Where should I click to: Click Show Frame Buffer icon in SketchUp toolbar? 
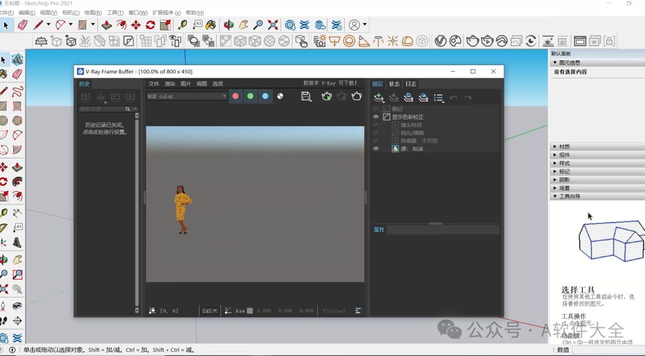(580, 41)
